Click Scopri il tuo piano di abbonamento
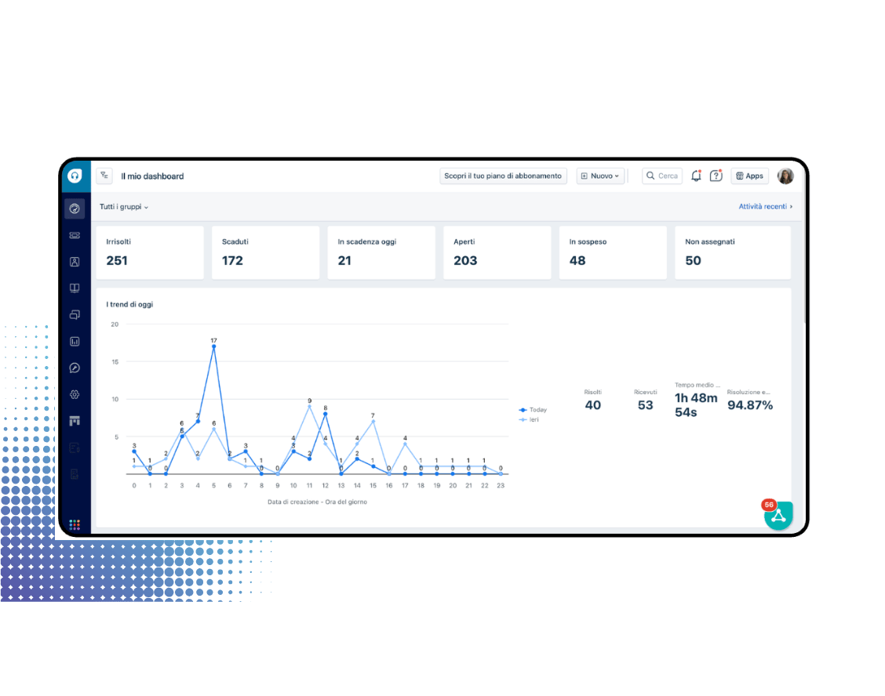885x696 pixels. [503, 176]
